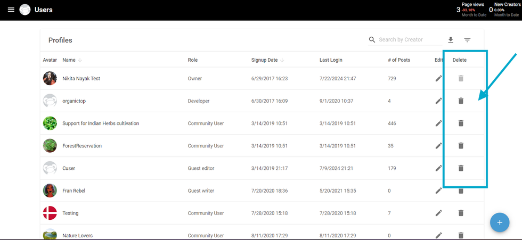The image size is (522, 240).
Task: Sort by the Signup Date column
Action: [x=264, y=60]
